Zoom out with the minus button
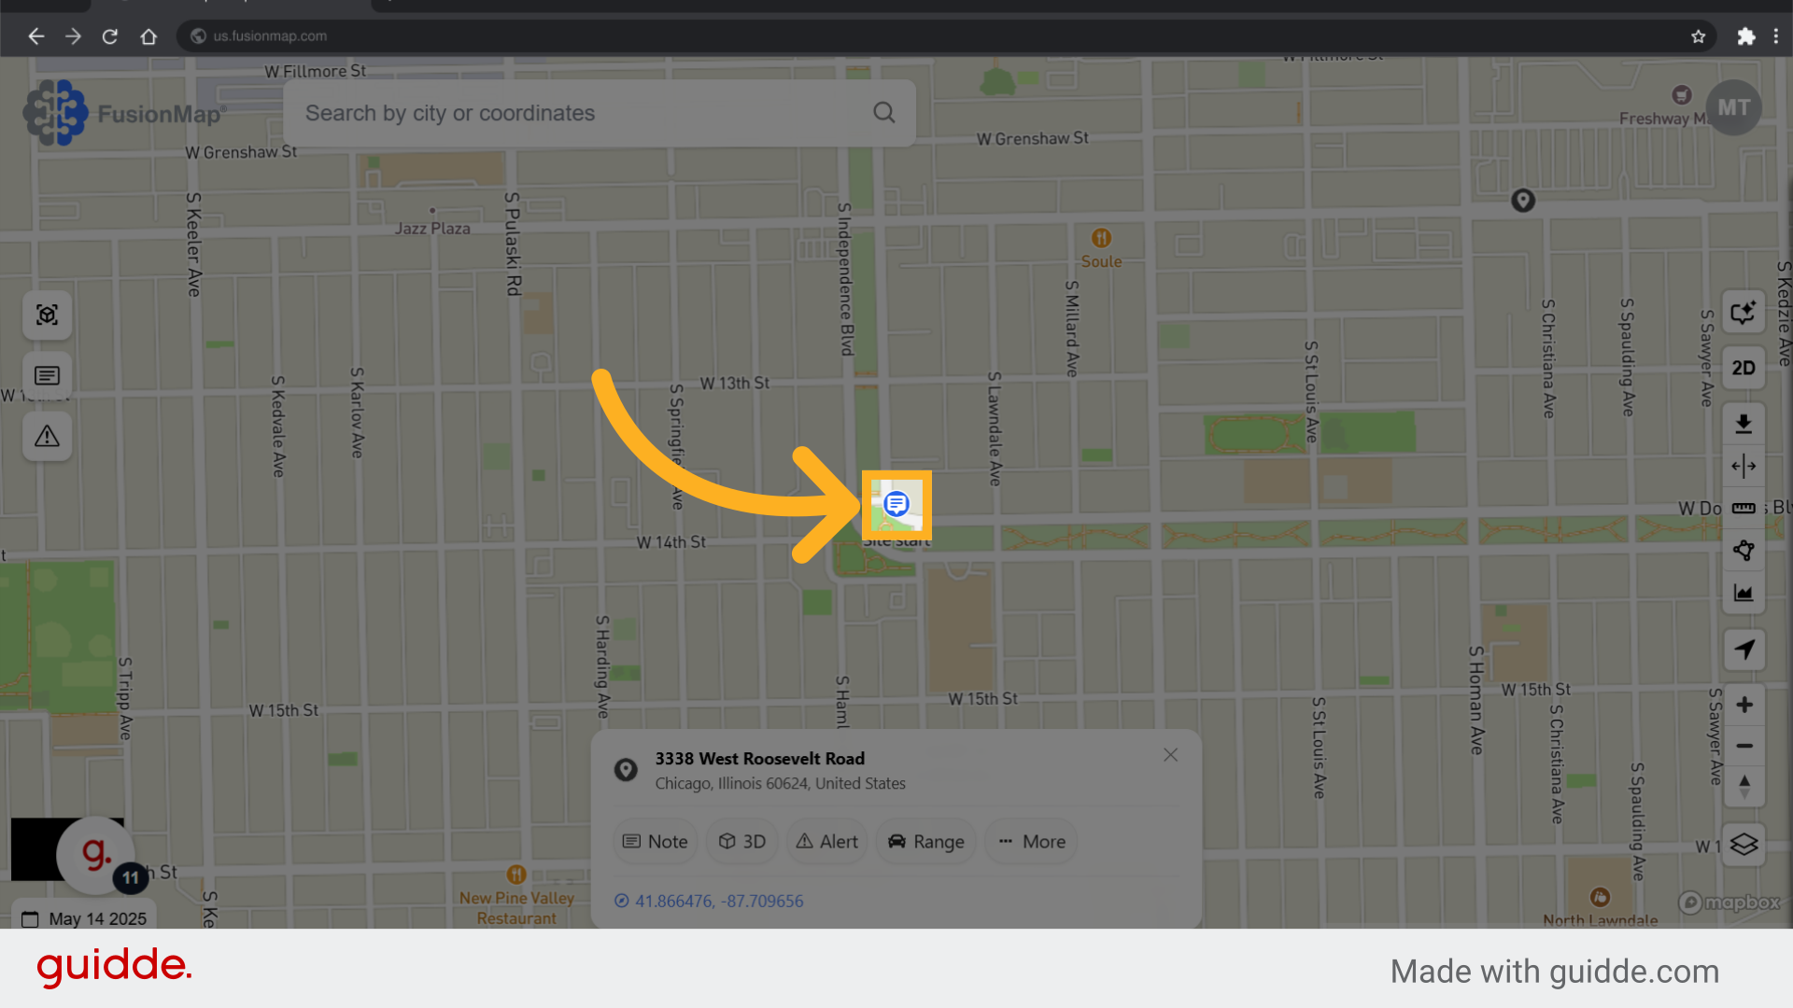The height and width of the screenshot is (1008, 1793). point(1744,746)
